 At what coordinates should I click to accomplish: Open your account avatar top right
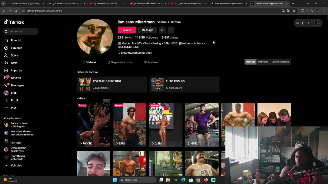pyautogui.click(x=317, y=23)
